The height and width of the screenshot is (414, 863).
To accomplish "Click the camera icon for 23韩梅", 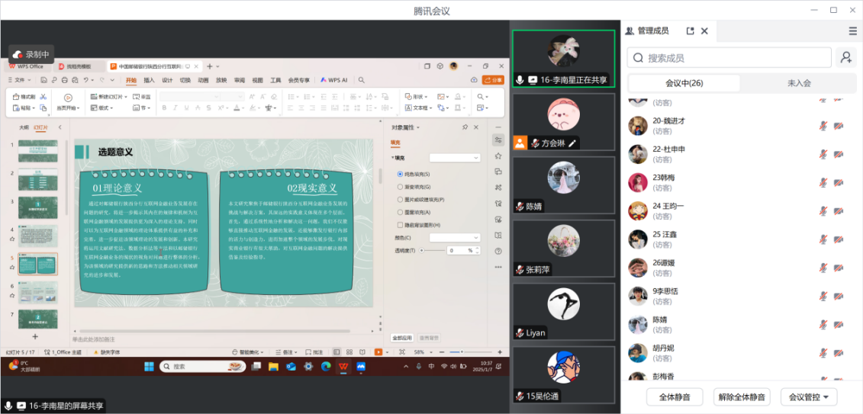I will [839, 183].
